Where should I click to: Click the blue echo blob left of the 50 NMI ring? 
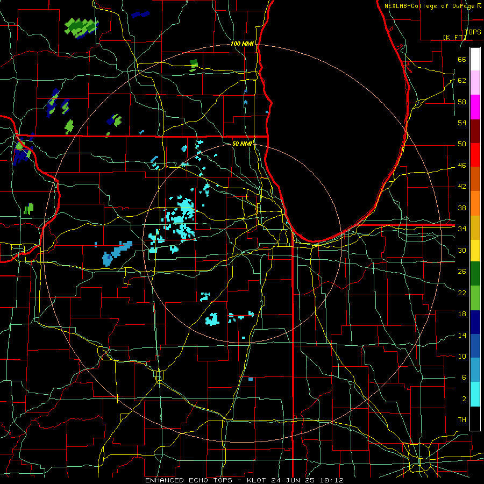(x=117, y=253)
